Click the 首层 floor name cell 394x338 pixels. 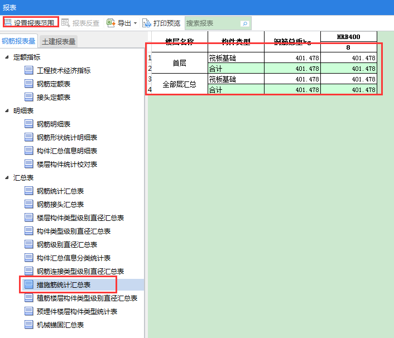coord(179,63)
